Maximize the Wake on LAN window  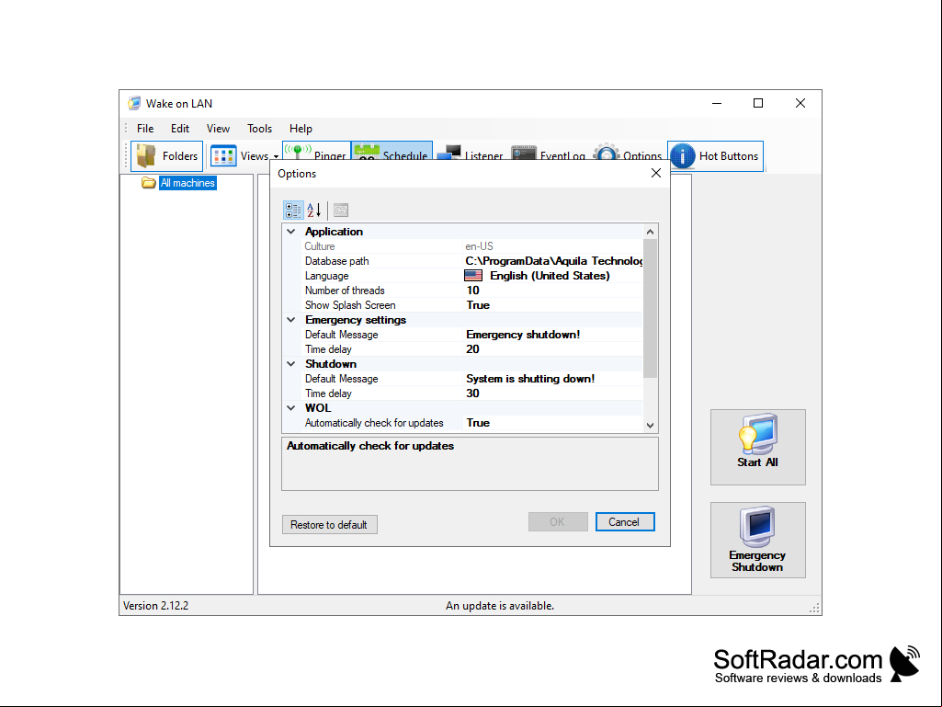pos(758,103)
